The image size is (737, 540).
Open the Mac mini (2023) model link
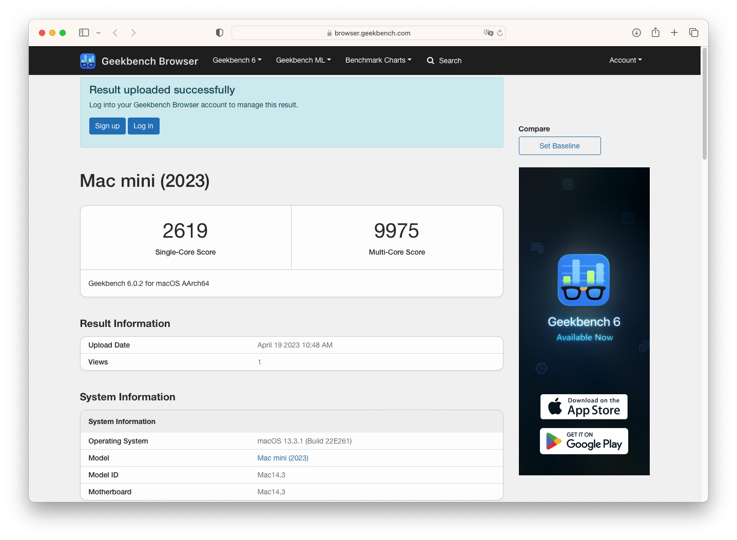point(283,458)
